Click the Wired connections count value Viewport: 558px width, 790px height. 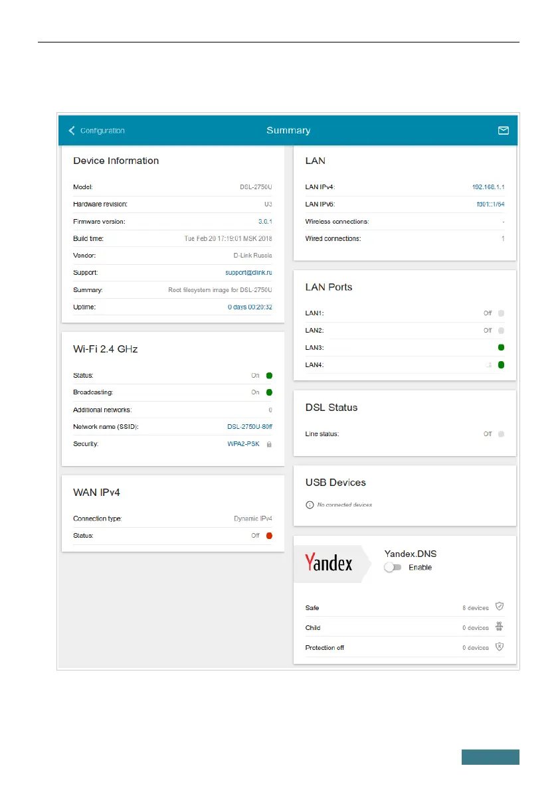503,238
